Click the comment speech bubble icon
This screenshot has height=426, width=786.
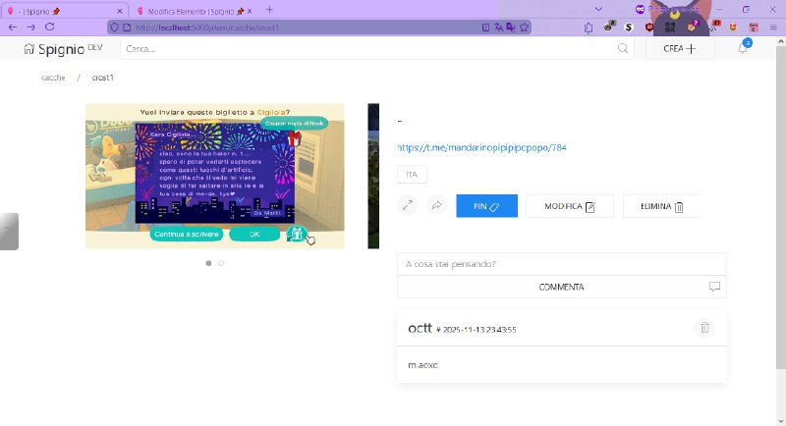pyautogui.click(x=714, y=287)
